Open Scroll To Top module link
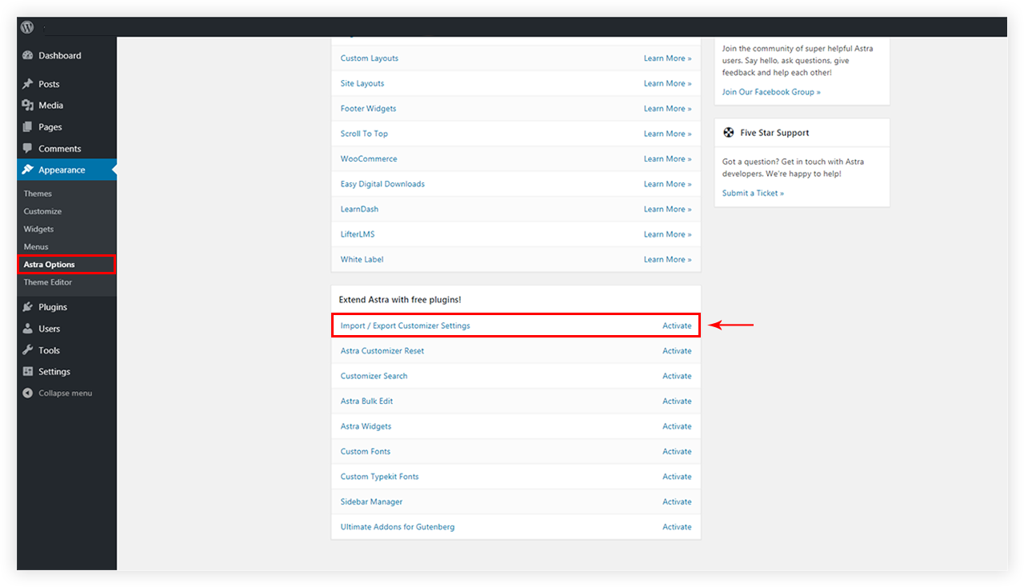Viewport: 1024px width, 587px height. pyautogui.click(x=364, y=134)
